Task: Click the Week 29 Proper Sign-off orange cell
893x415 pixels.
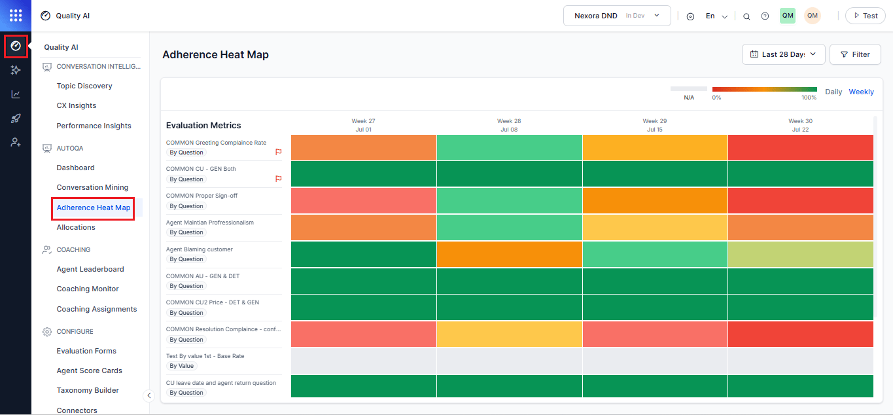Action: click(655, 201)
